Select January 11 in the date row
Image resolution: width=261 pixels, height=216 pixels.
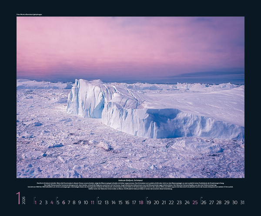92,202
